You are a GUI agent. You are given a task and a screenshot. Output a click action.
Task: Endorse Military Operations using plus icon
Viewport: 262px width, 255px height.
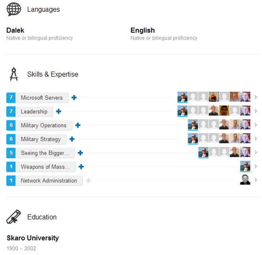78,125
